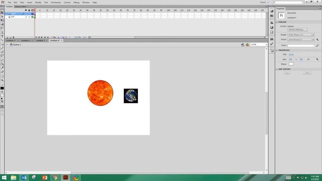Click the Edit Scene icon
The width and height of the screenshot is (322, 181).
click(x=243, y=45)
